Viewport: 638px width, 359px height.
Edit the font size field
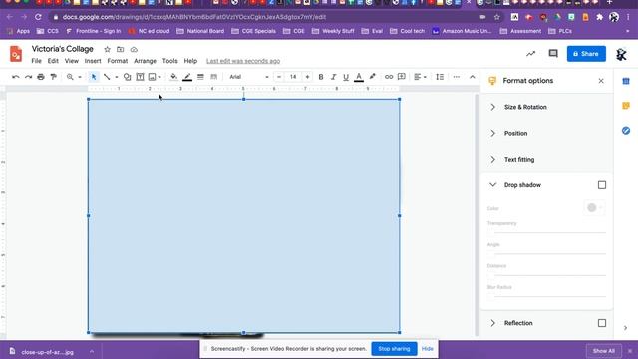coord(293,77)
